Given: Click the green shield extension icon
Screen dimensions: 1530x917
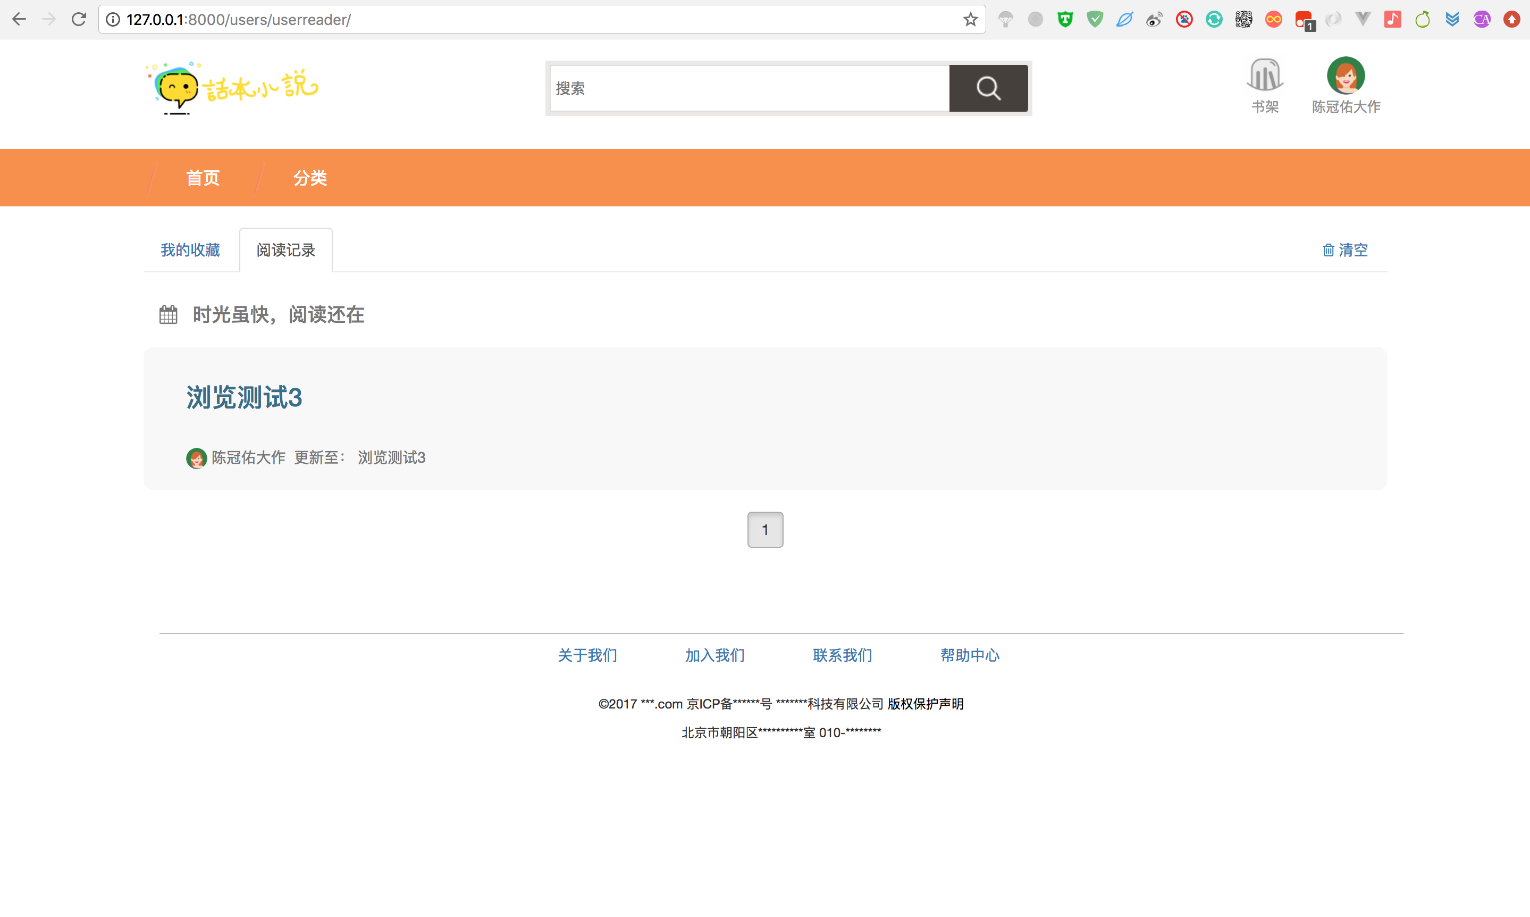Looking at the screenshot, I should pos(1065,20).
